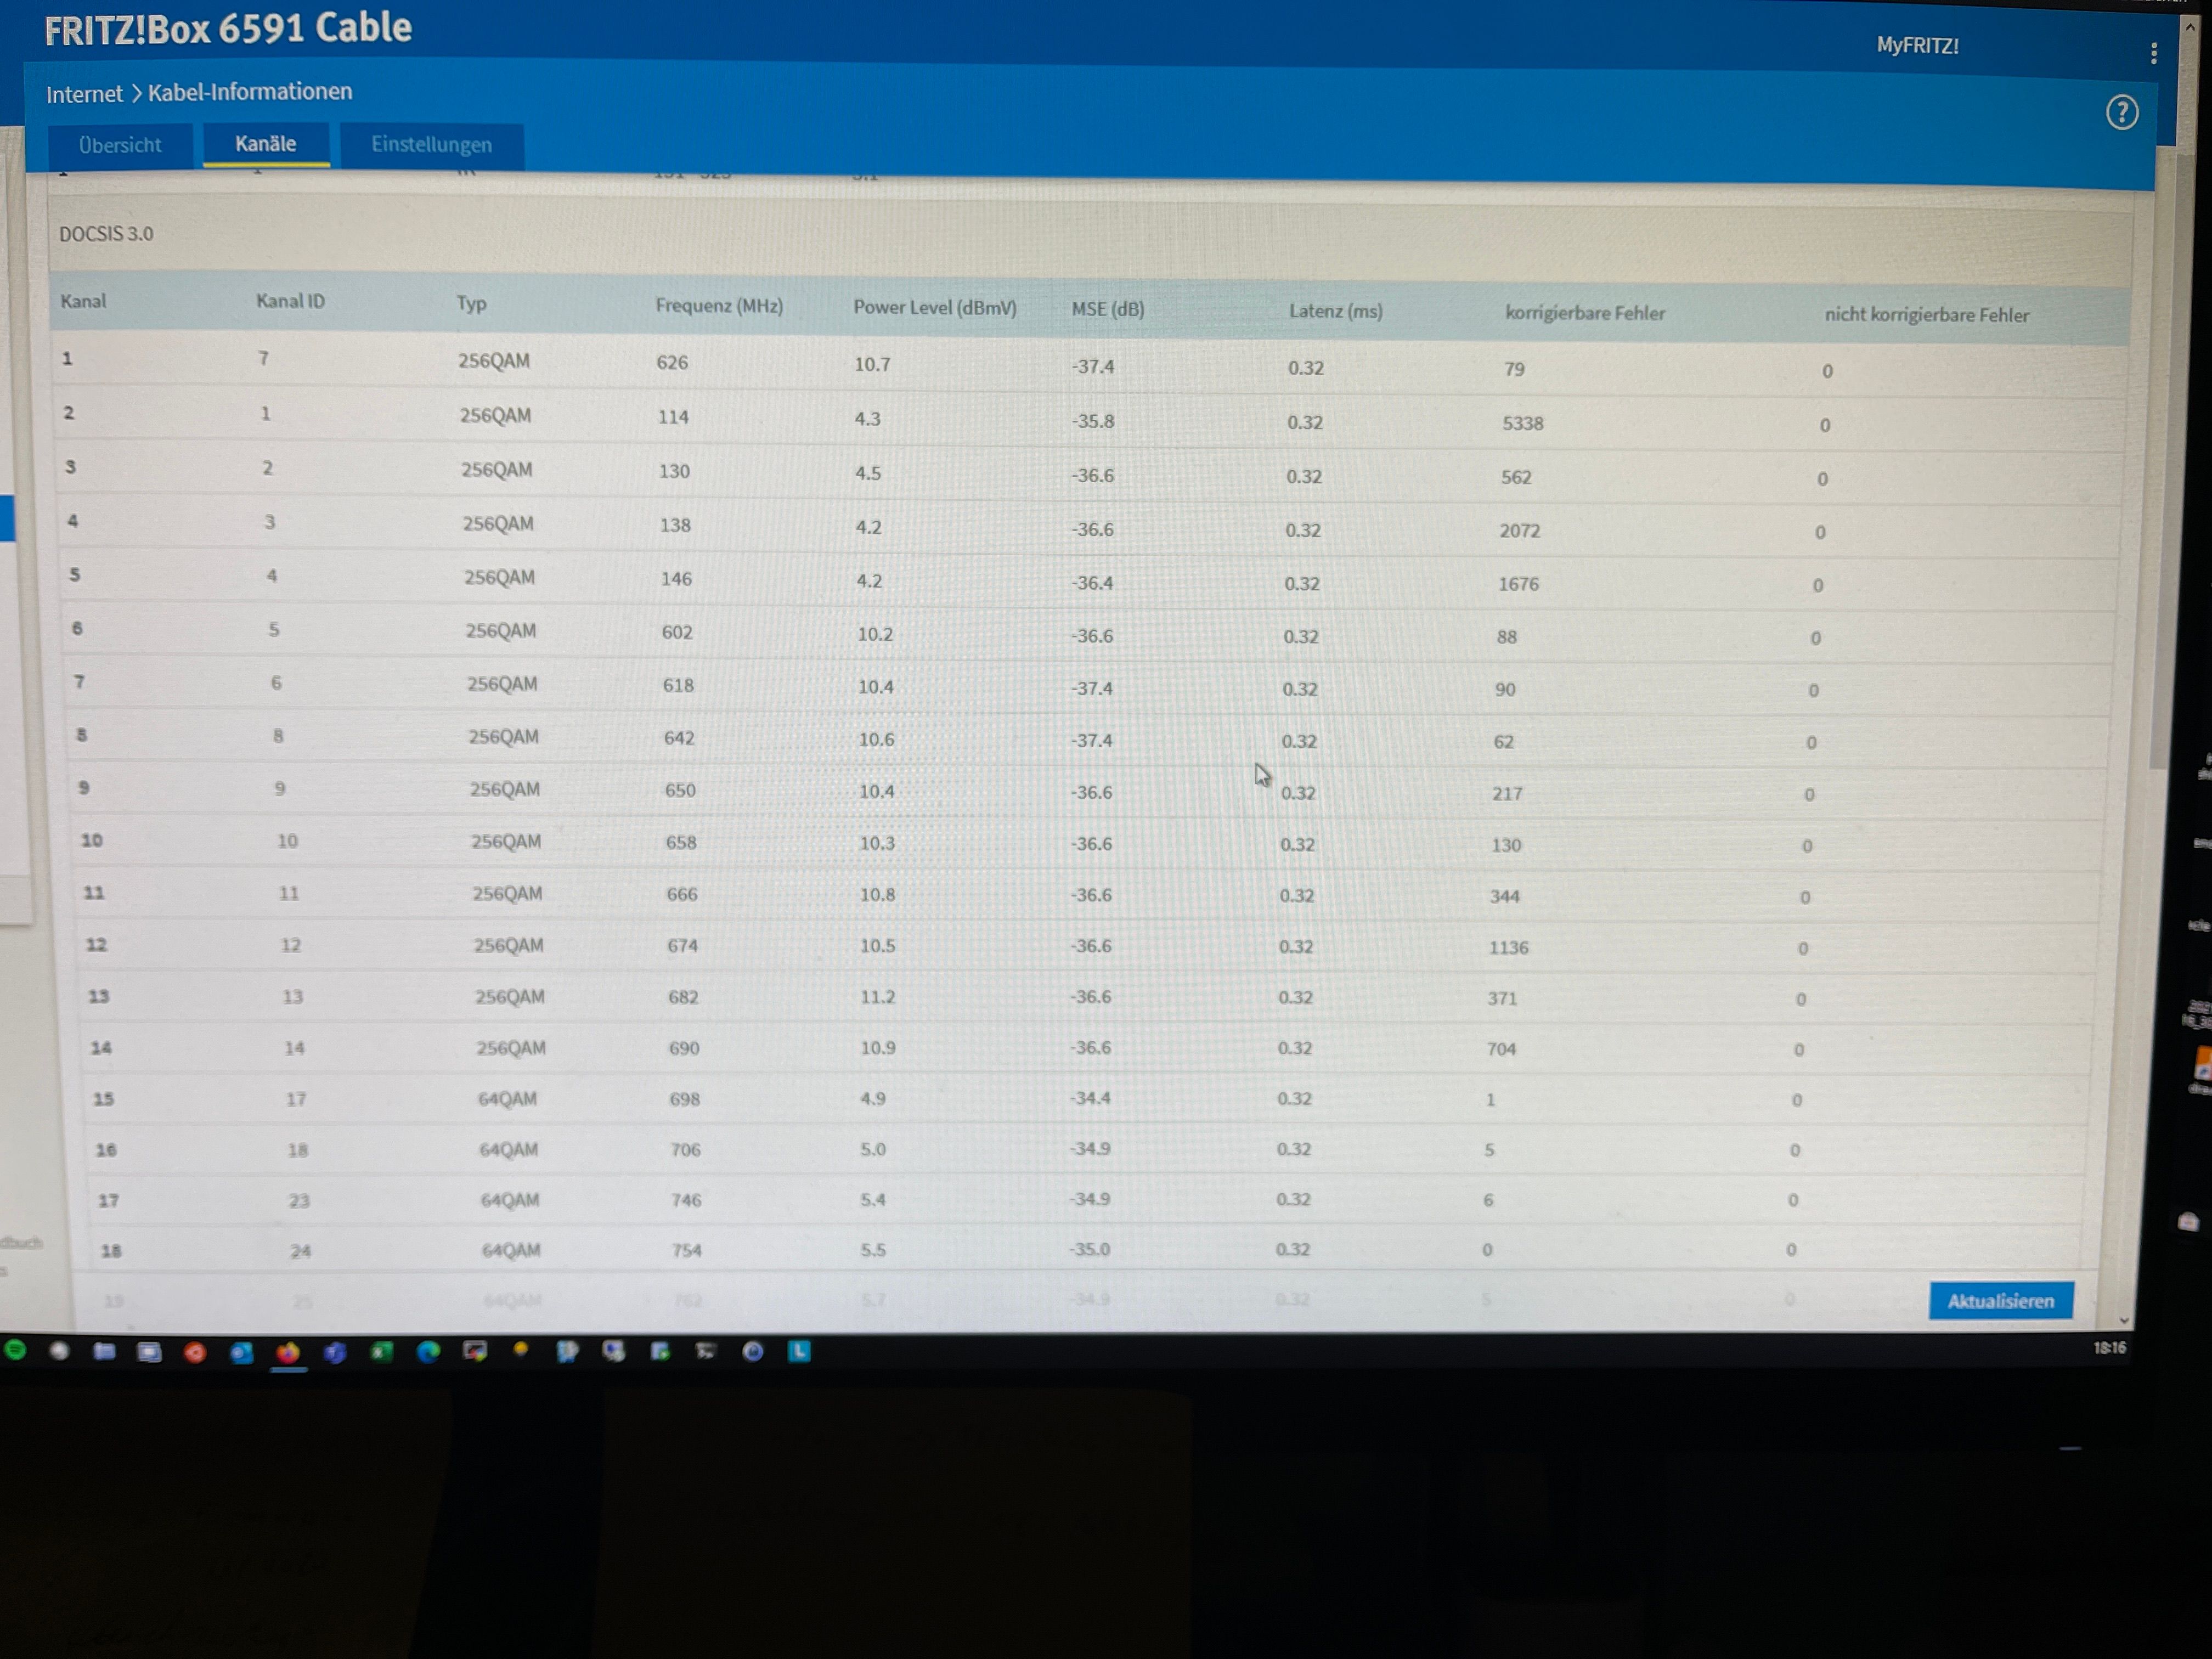This screenshot has height=1659, width=2212.
Task: Open Outlook from the taskbar
Action: [241, 1352]
